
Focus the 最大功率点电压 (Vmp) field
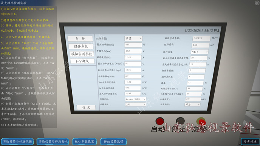coord(133,63)
